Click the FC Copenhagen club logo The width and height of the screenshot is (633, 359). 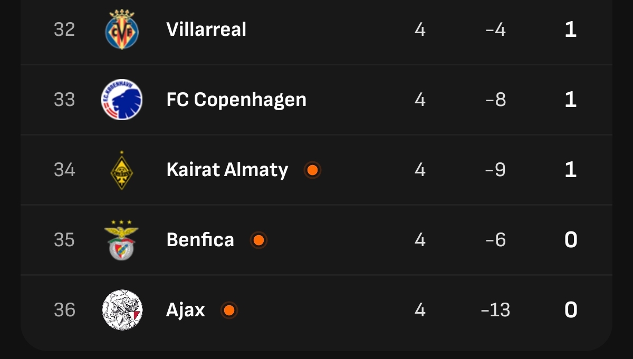[122, 100]
